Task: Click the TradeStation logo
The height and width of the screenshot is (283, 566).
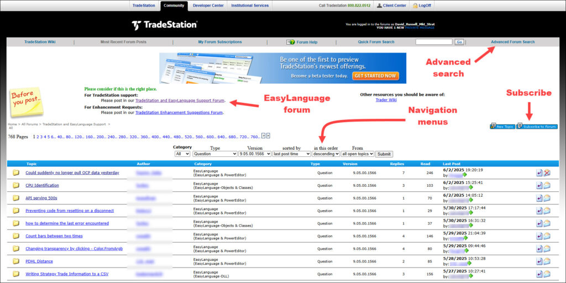Action: point(165,25)
